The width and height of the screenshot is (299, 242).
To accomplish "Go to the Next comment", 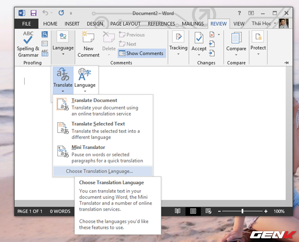I will click(128, 44).
